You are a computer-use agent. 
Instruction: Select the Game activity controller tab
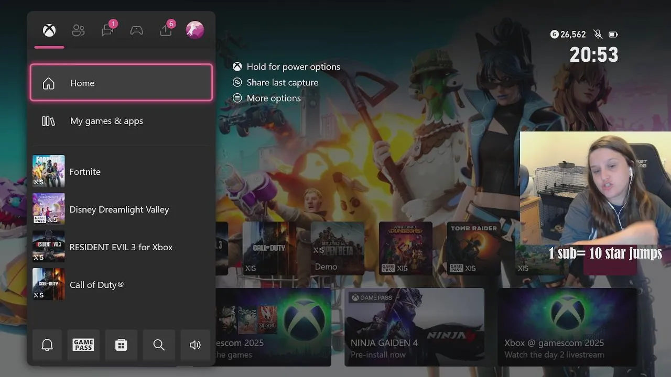click(137, 30)
